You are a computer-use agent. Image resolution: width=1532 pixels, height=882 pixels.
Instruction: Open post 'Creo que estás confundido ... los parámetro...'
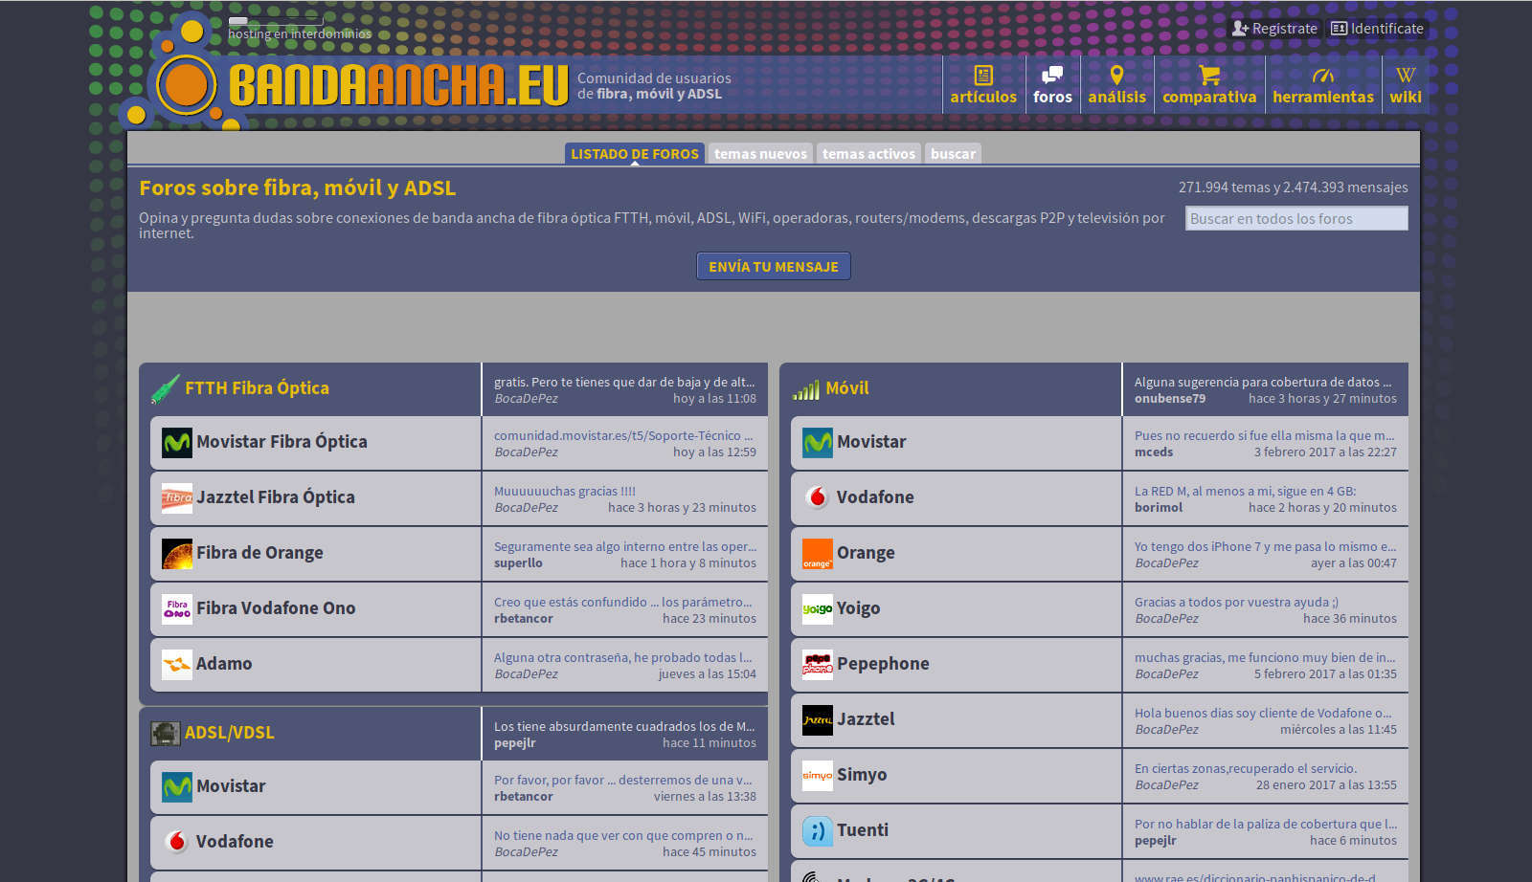623,602
